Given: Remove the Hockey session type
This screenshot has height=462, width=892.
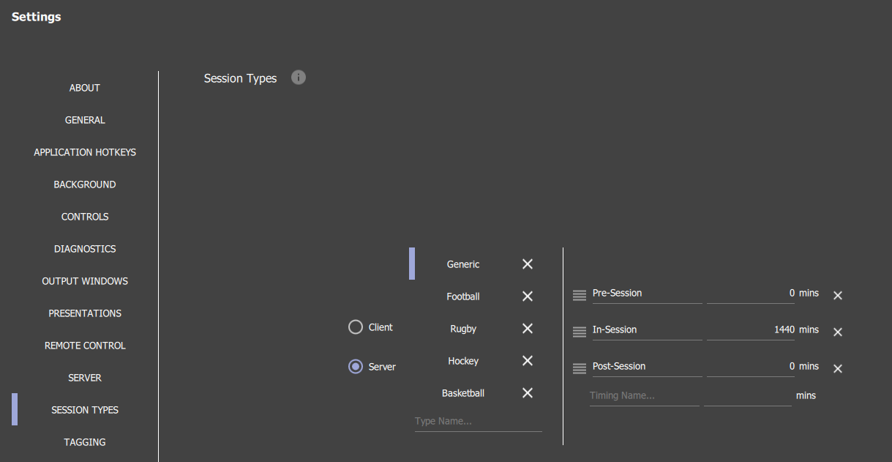Looking at the screenshot, I should click(x=528, y=361).
